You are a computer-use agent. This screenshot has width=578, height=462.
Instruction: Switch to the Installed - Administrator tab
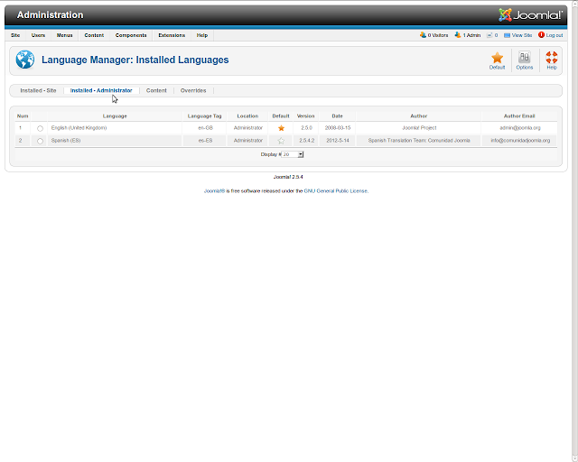coord(101,90)
